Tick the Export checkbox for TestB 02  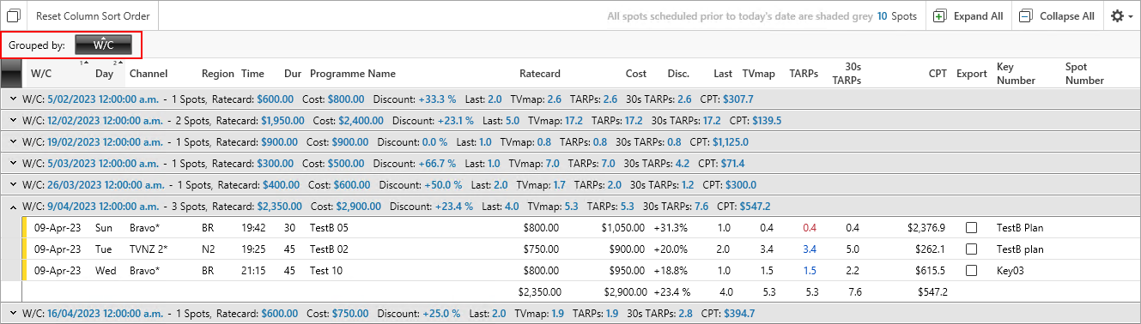click(972, 249)
